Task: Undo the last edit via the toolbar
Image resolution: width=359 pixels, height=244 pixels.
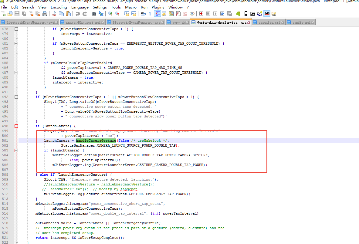Action: coord(78,14)
